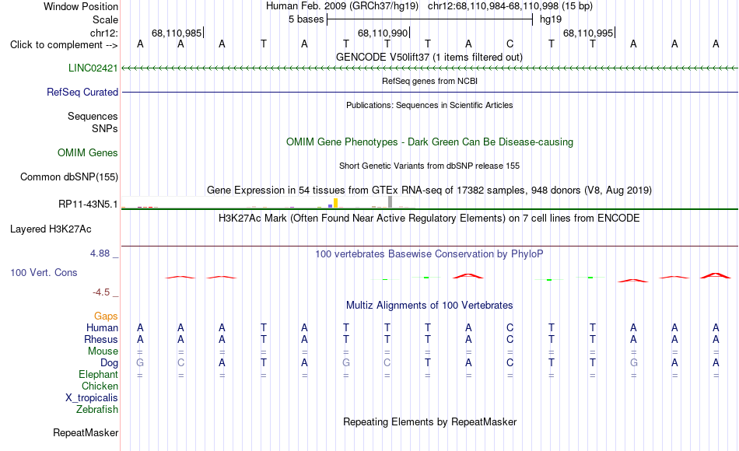Click the C base in the top sequence row
The image size is (739, 451).
510,44
